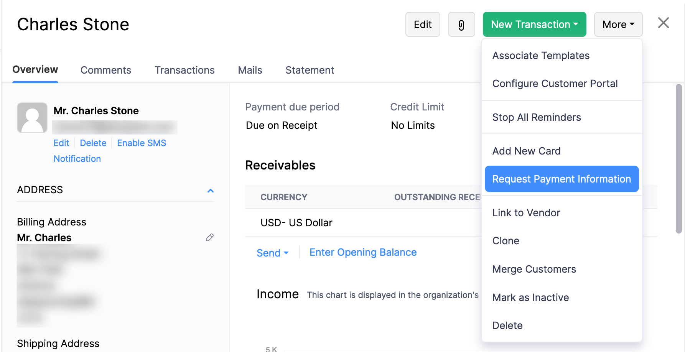Open the Mails tab
The width and height of the screenshot is (685, 352).
[250, 70]
